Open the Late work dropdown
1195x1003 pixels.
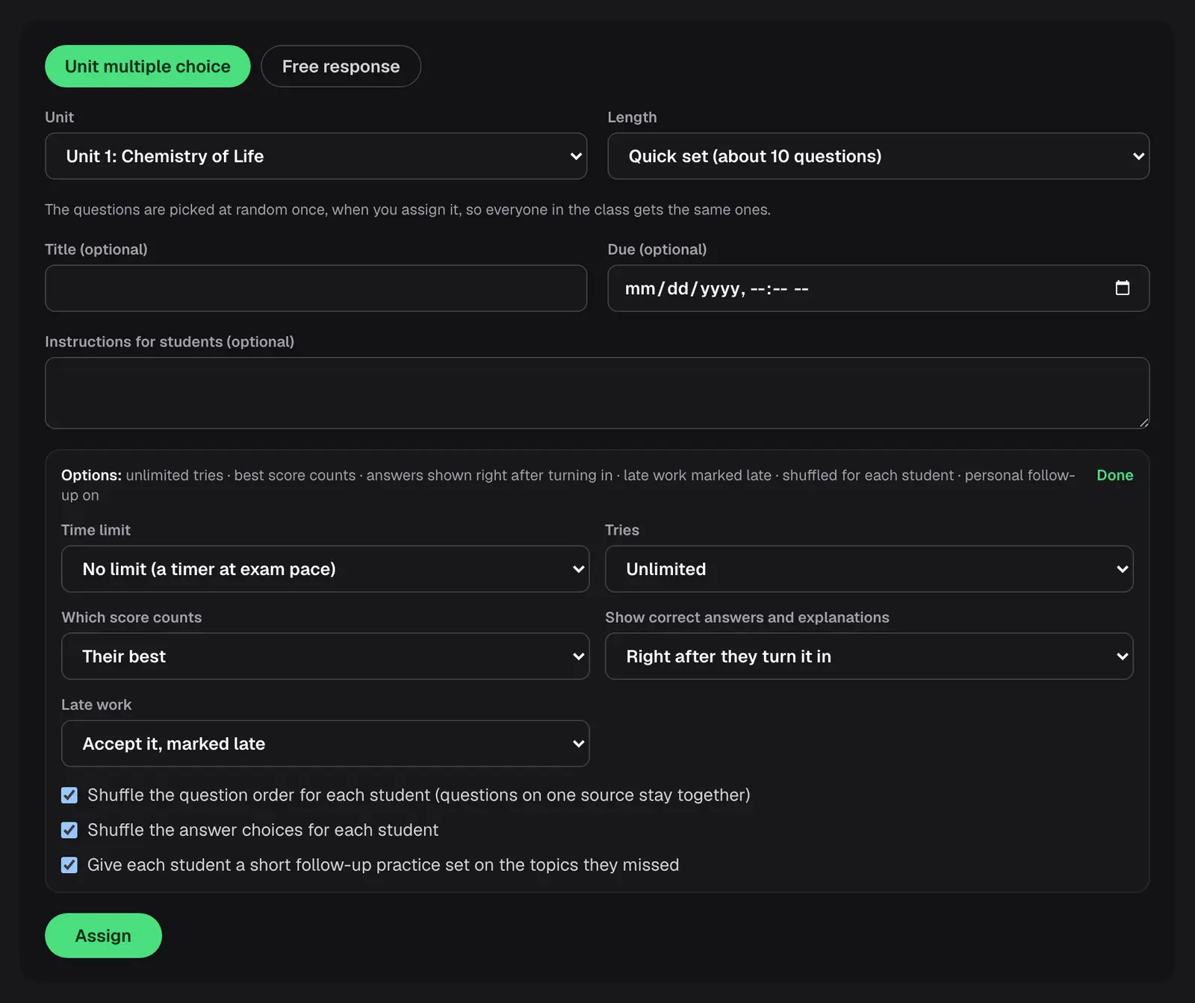(x=325, y=744)
